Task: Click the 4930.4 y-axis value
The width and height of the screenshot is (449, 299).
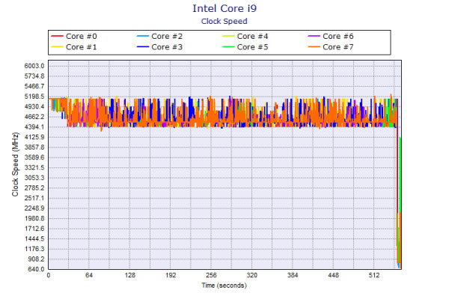Action: 34,107
